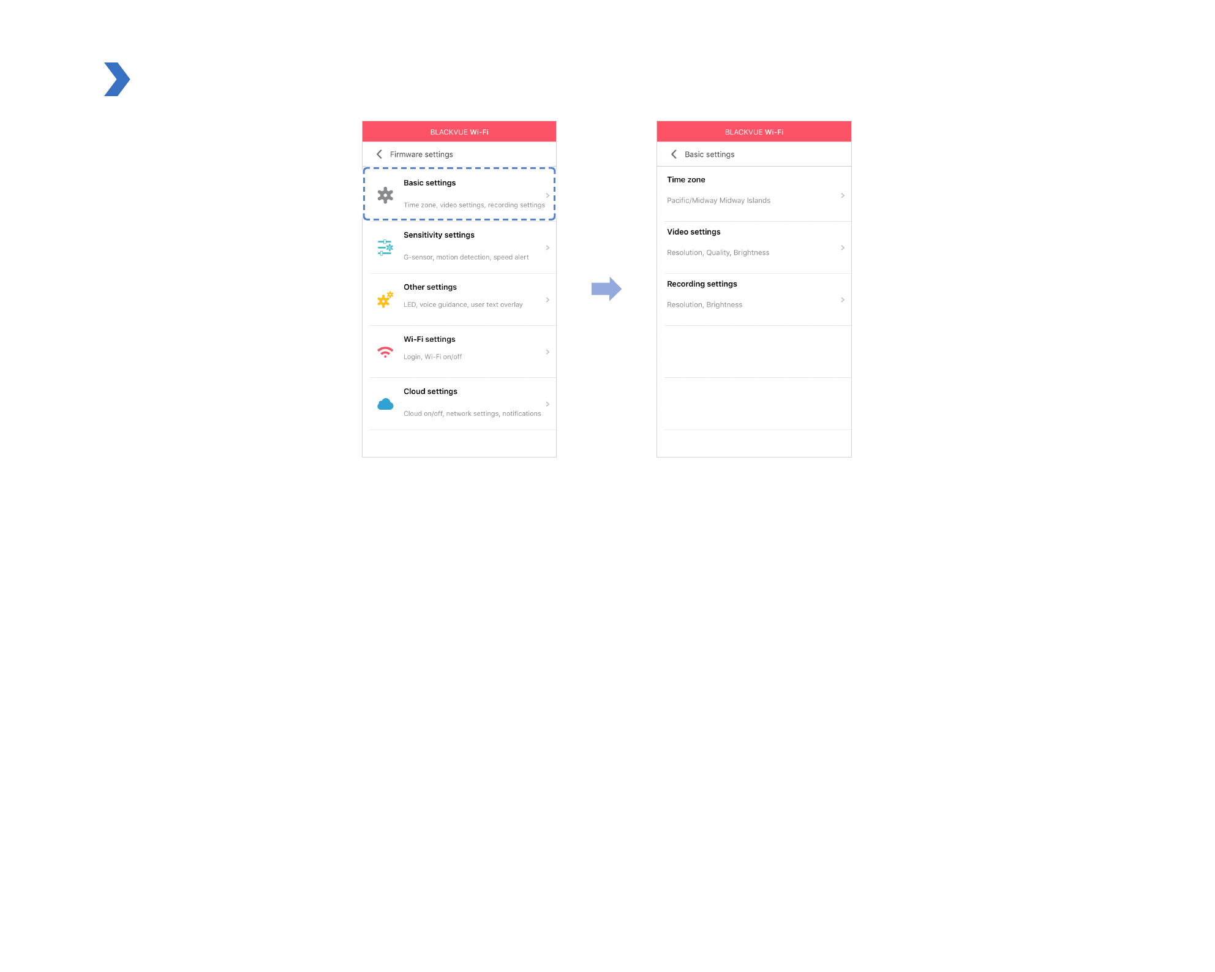Expand the Video settings row chevron
Viewport: 1215px width, 972px height.
point(843,247)
